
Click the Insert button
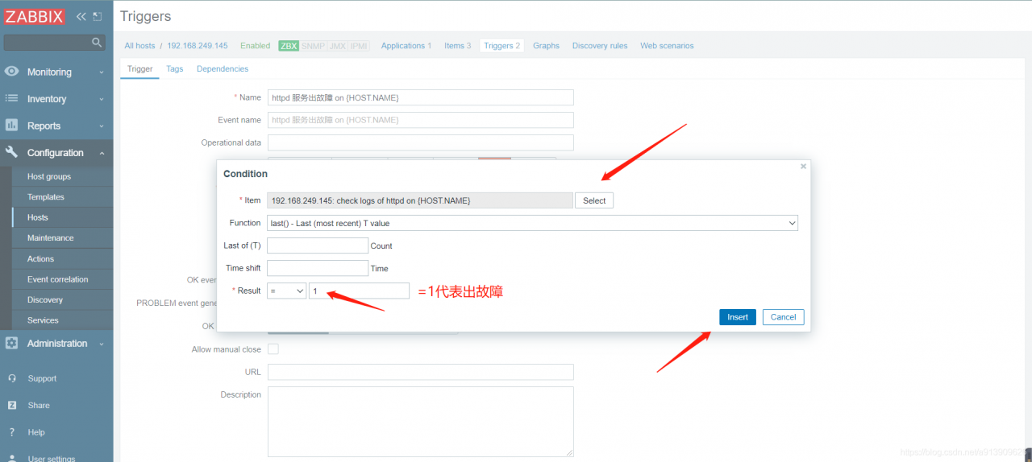[x=738, y=317]
